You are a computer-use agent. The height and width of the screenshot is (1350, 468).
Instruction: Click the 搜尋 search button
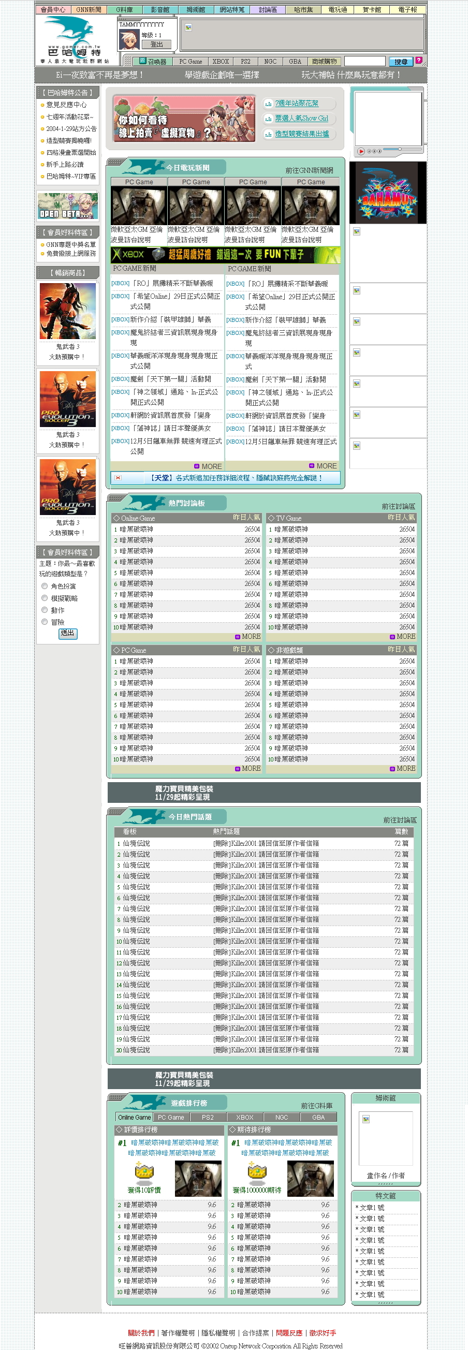click(x=401, y=61)
